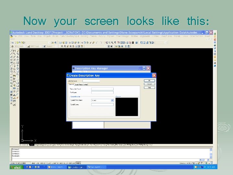Image resolution: width=233 pixels, height=175 pixels.
Task: Click the Description Format input field
Action: [x=102, y=89]
